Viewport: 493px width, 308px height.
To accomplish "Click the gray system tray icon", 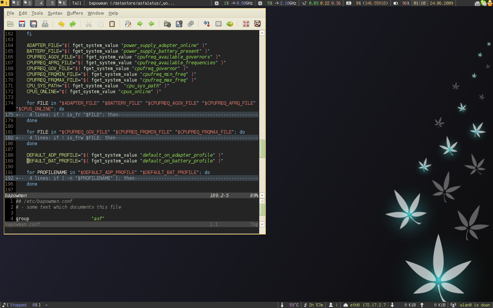I will pyautogui.click(x=478, y=3).
